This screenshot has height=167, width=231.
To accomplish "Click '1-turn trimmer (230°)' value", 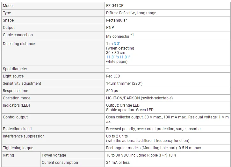I will click(124, 83).
